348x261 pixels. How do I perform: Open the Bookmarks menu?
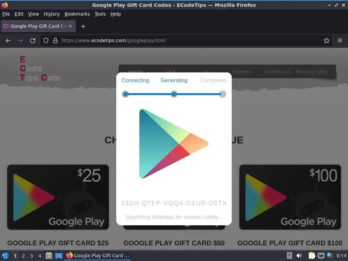[77, 14]
